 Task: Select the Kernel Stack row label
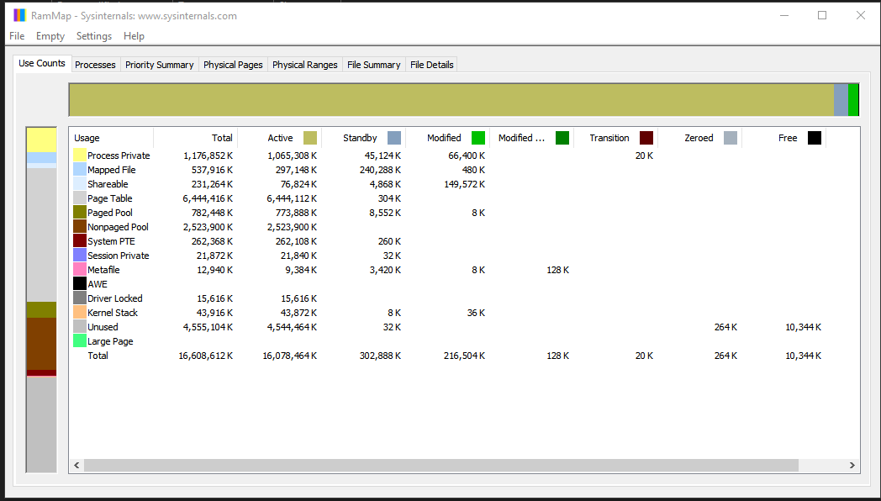point(113,313)
